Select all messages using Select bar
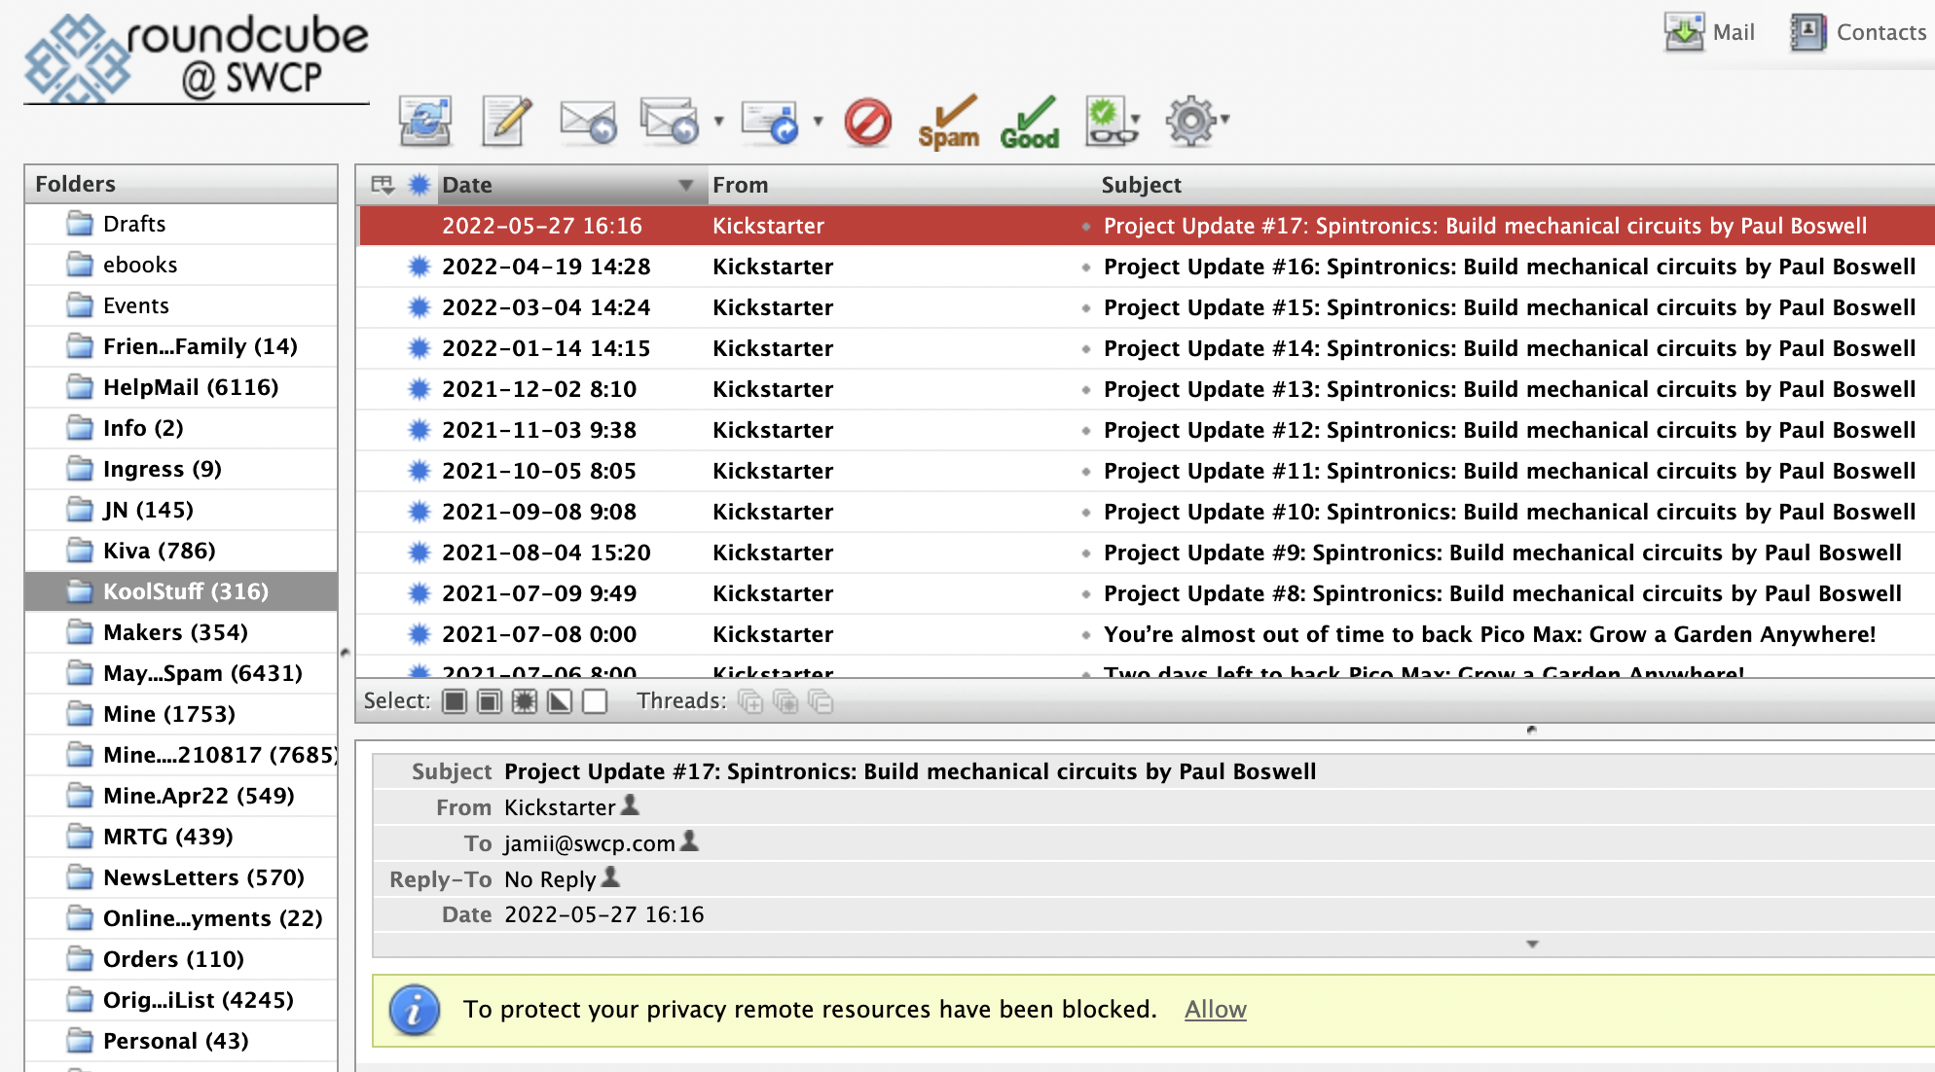The image size is (1935, 1072). point(455,701)
